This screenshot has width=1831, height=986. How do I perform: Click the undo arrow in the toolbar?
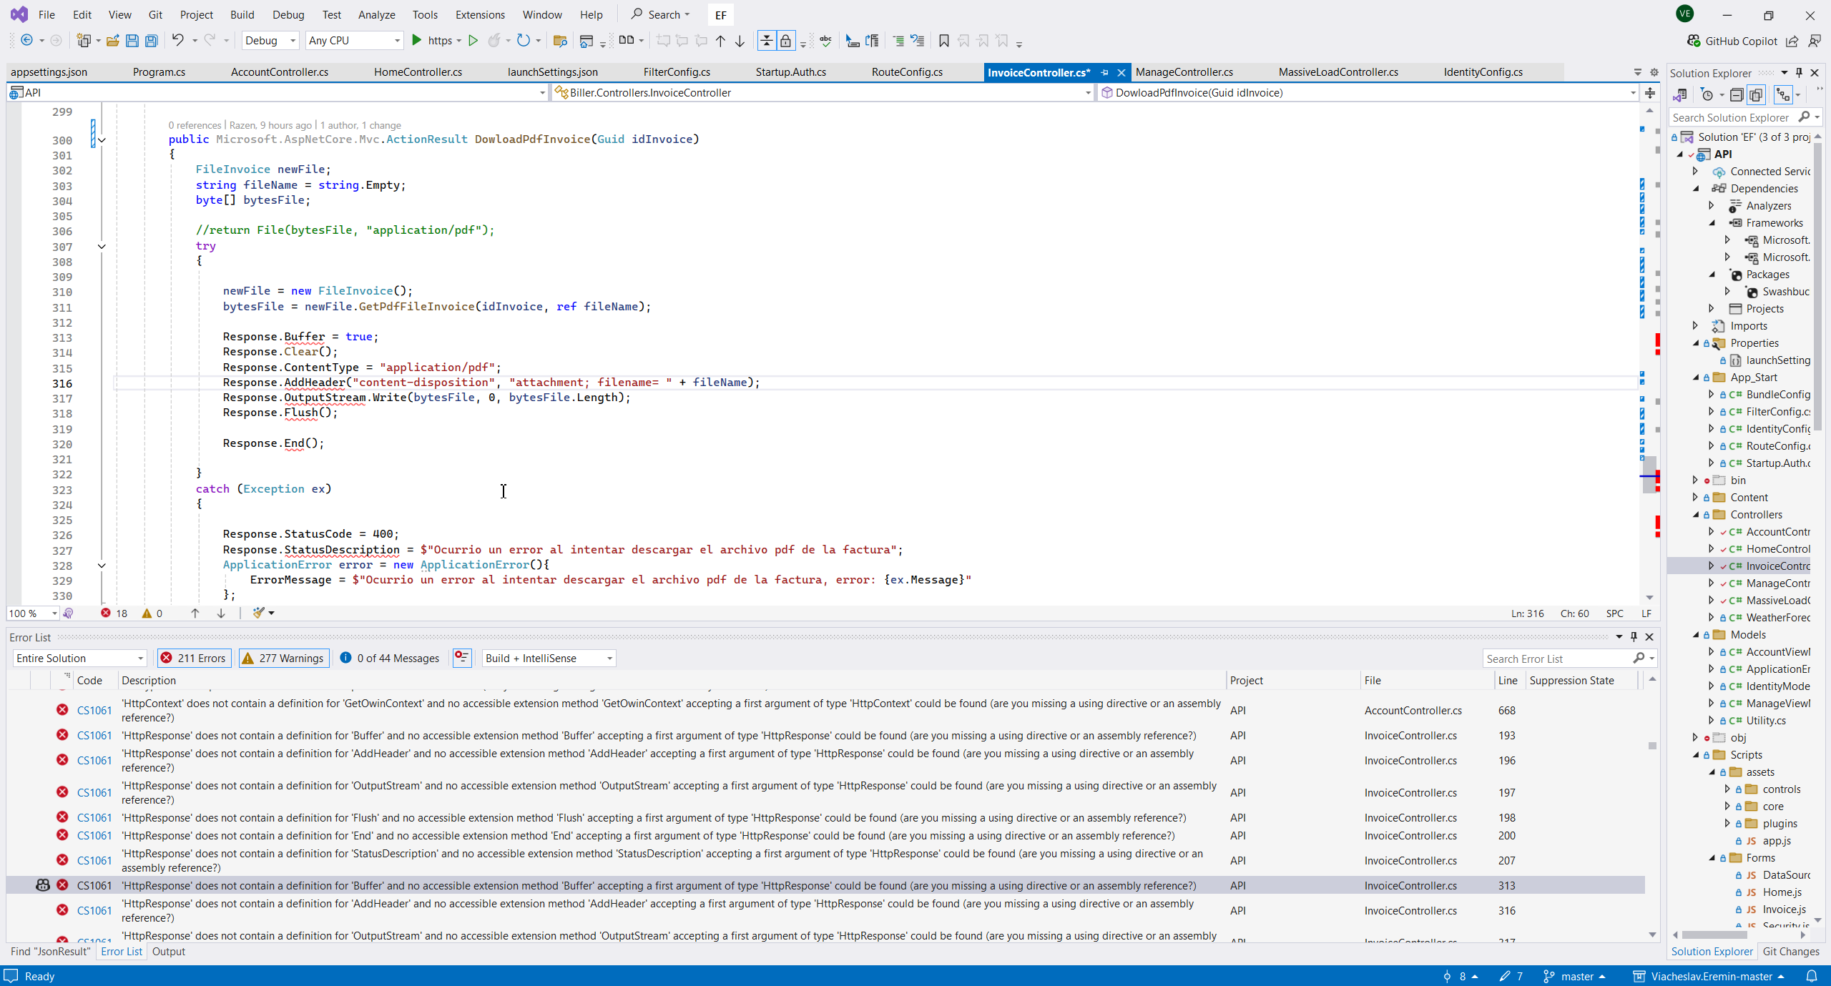coord(178,41)
